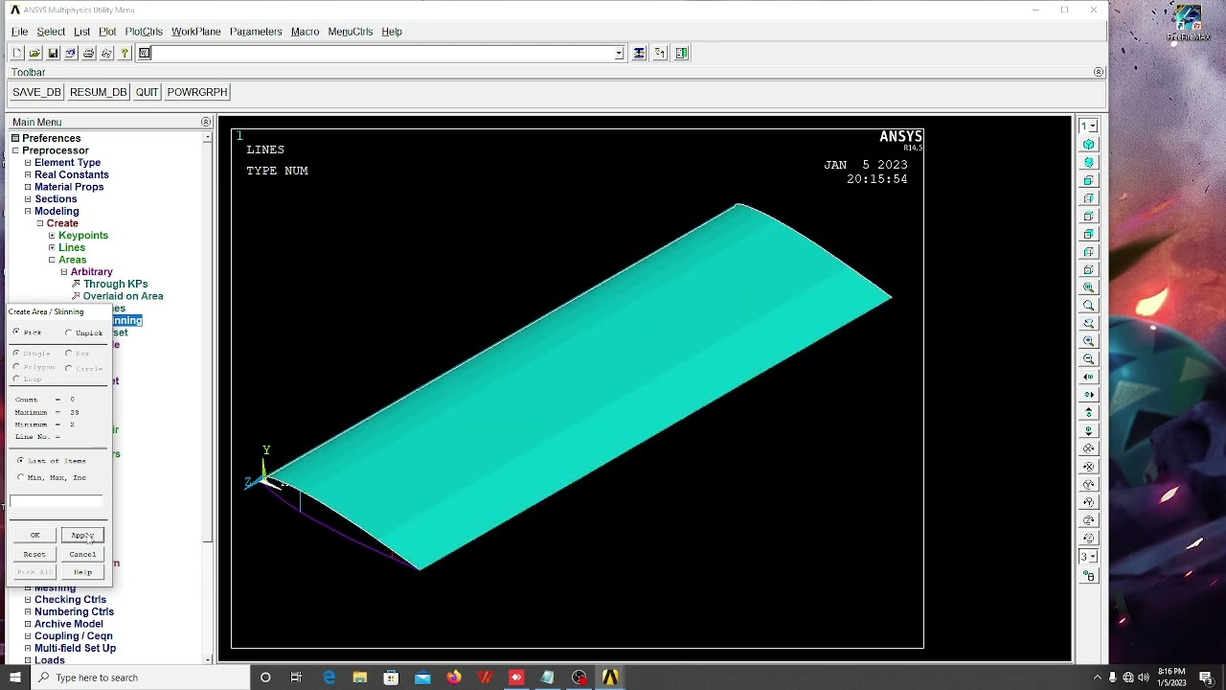Click the Report Generator icon
1226x690 pixels.
point(107,54)
